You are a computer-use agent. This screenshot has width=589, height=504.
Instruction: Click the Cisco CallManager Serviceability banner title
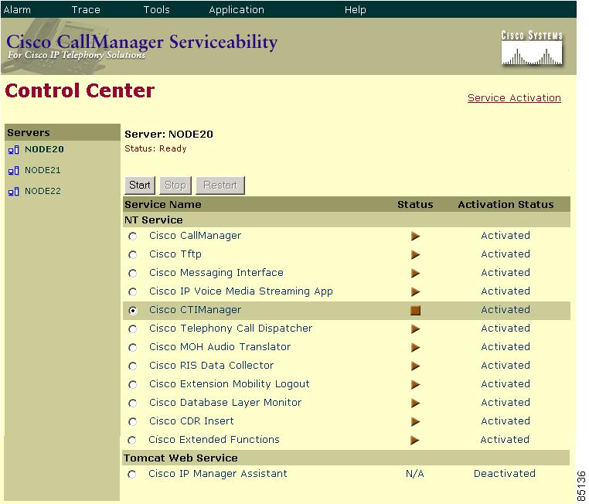click(141, 42)
